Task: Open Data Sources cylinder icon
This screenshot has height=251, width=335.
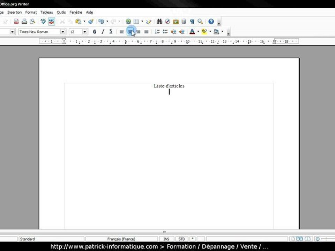Action: [x=184, y=21]
